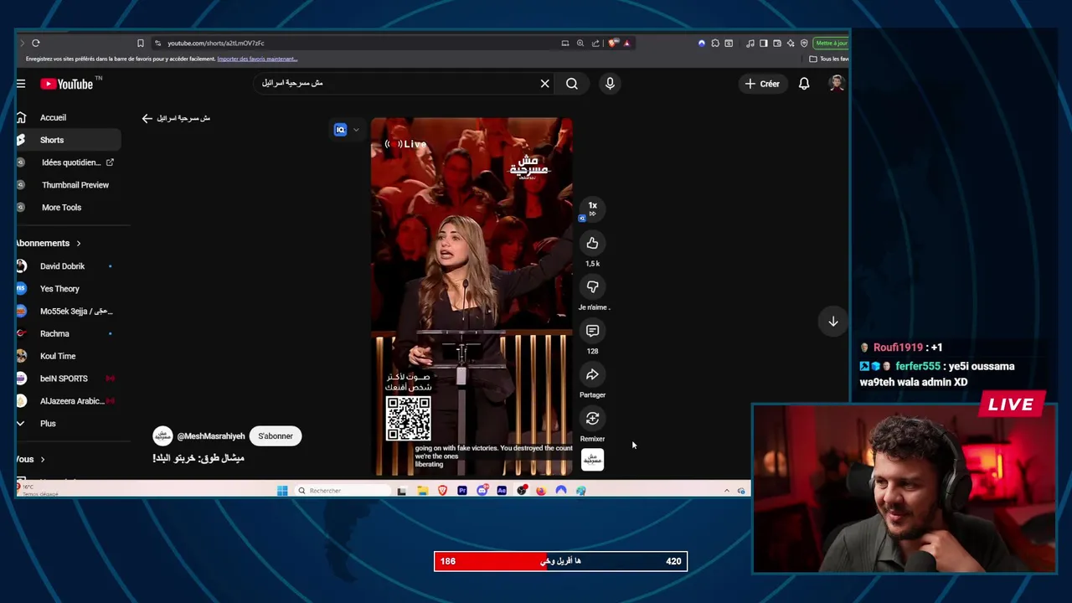Go to next Short with down arrow
The height and width of the screenshot is (603, 1072).
pos(833,322)
